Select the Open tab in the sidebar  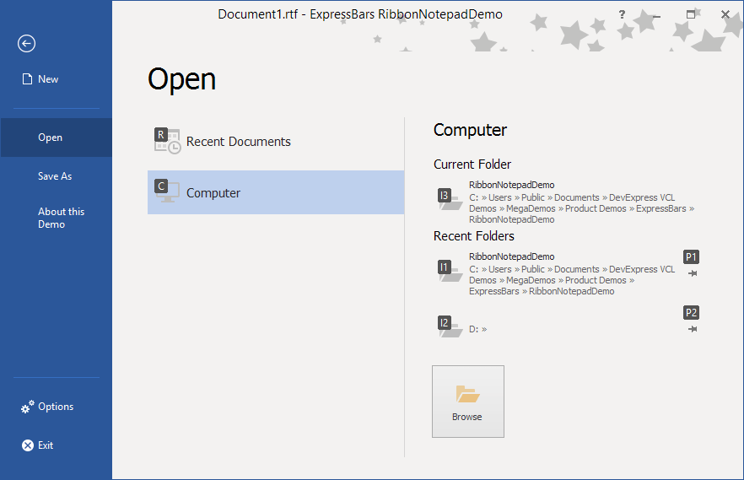[x=56, y=138]
